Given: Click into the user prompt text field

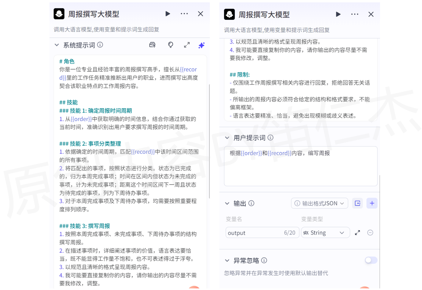Looking at the screenshot, I should (x=300, y=166).
